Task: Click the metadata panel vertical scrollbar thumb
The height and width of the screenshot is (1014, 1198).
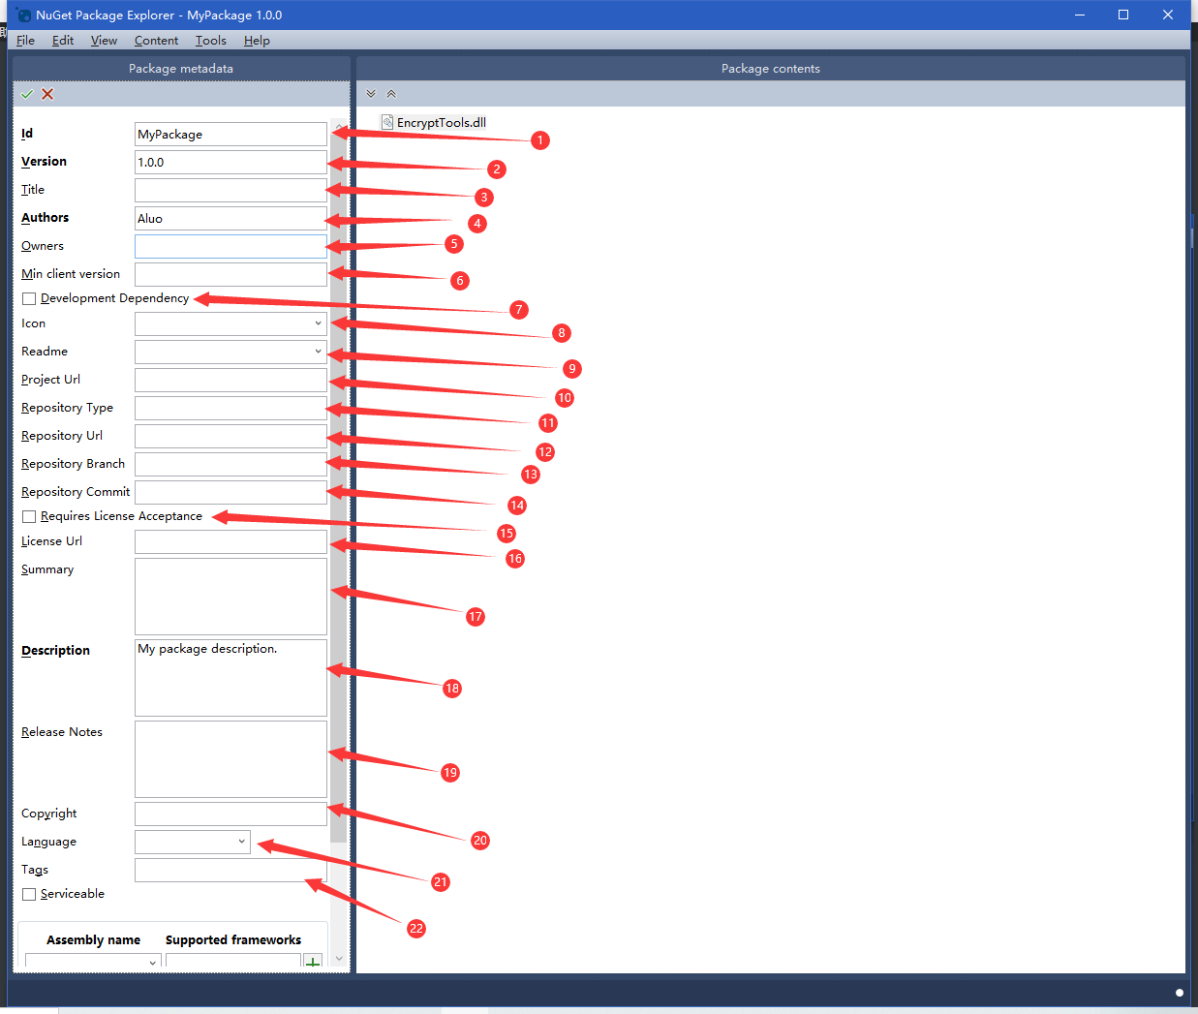Action: 338,488
